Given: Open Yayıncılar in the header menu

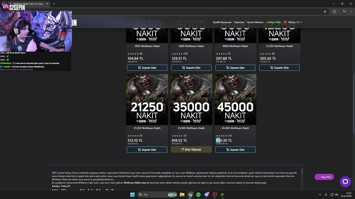Looking at the screenshot, I should [x=239, y=22].
